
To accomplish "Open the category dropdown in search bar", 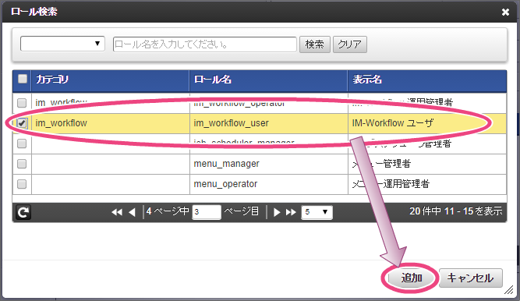I will click(x=62, y=44).
